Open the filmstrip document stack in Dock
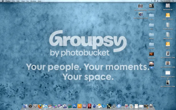176x110 pixels. 127,106
